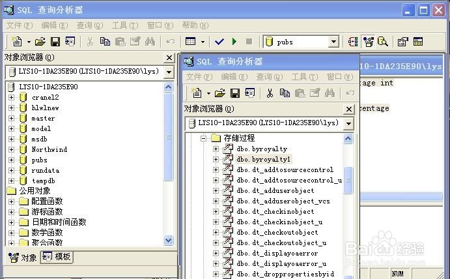
Task: Expand the master database node
Action: [11, 118]
